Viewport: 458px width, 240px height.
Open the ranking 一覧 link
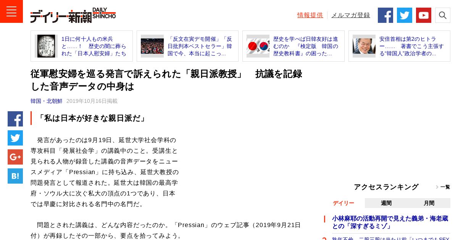[443, 187]
